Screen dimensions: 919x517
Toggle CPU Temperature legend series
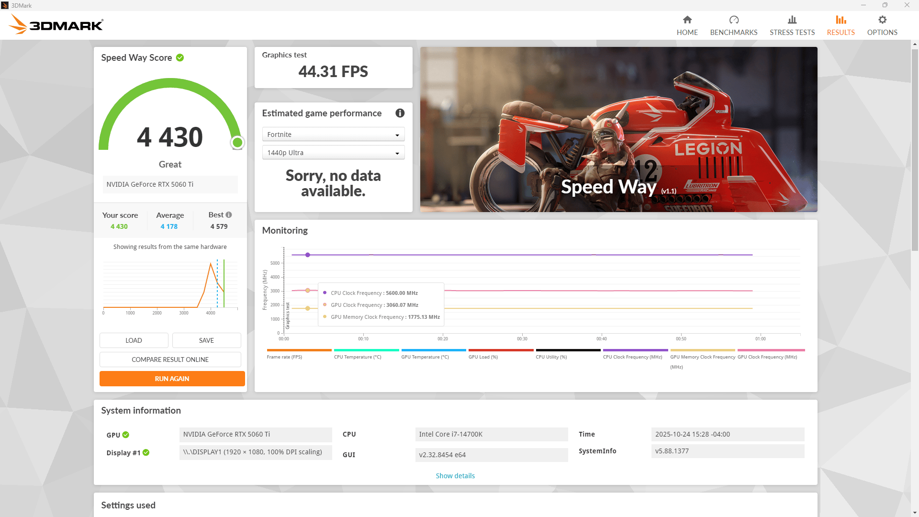[x=366, y=354]
